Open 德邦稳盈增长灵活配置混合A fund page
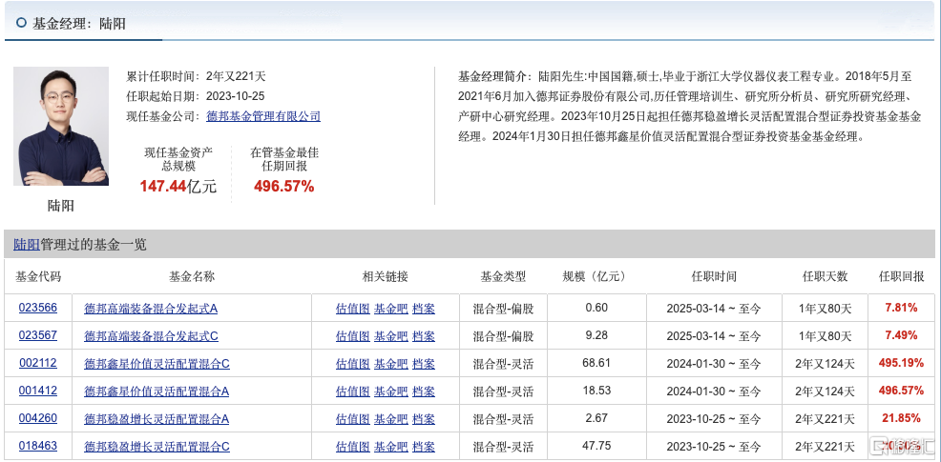 coord(157,419)
